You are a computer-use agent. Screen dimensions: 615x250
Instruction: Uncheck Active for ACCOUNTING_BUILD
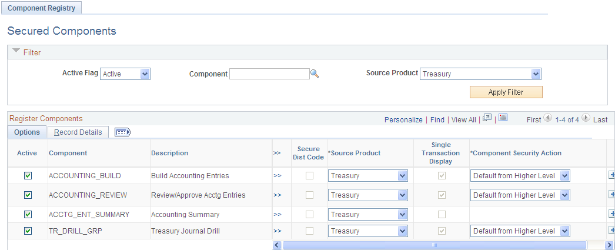pos(28,175)
